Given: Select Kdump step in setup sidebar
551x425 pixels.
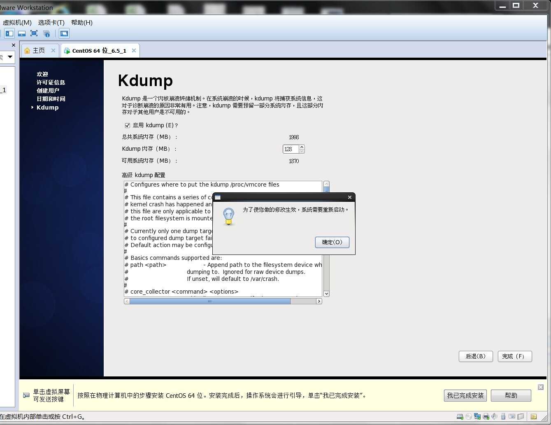Looking at the screenshot, I should click(47, 107).
